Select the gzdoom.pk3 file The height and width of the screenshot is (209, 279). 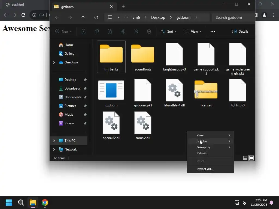(143, 93)
